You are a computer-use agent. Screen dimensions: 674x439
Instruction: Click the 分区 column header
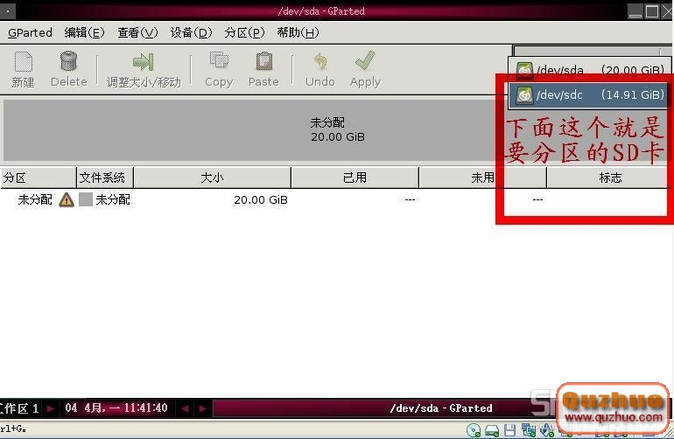point(39,178)
